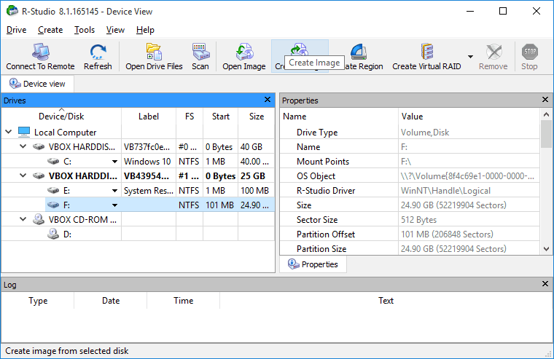Viewport: 554px width, 359px height.
Task: Close the Properties panel
Action: click(x=545, y=100)
